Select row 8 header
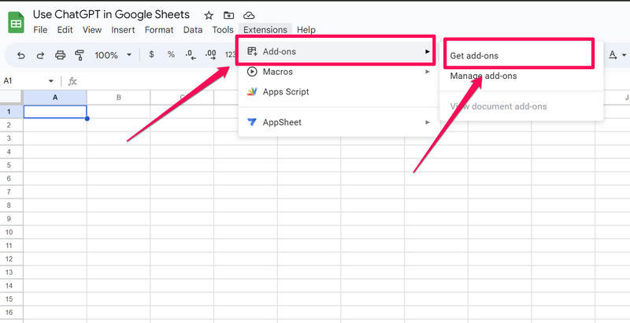This screenshot has height=323, width=630. tap(11, 206)
